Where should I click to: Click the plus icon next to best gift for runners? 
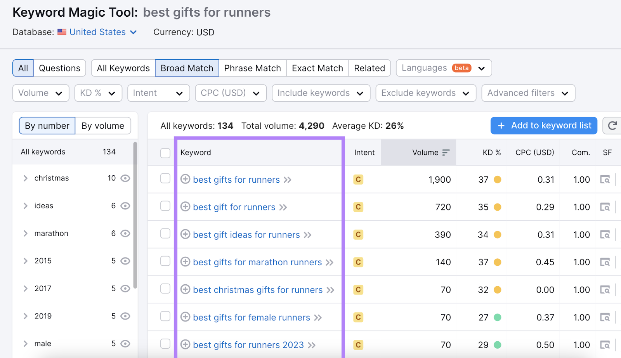pyautogui.click(x=185, y=207)
